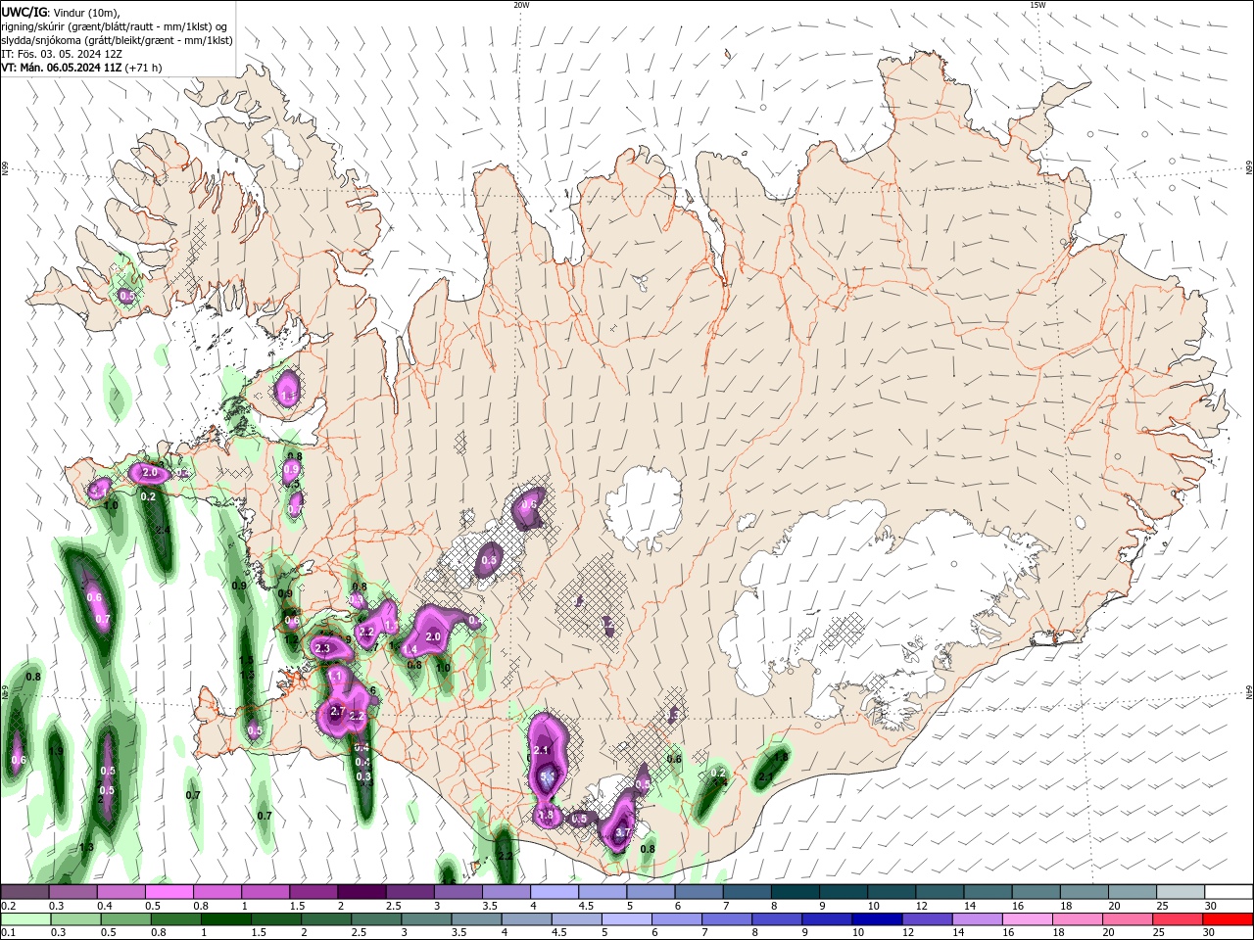Select the darkest purple 2 snow swatch

pos(361,892)
